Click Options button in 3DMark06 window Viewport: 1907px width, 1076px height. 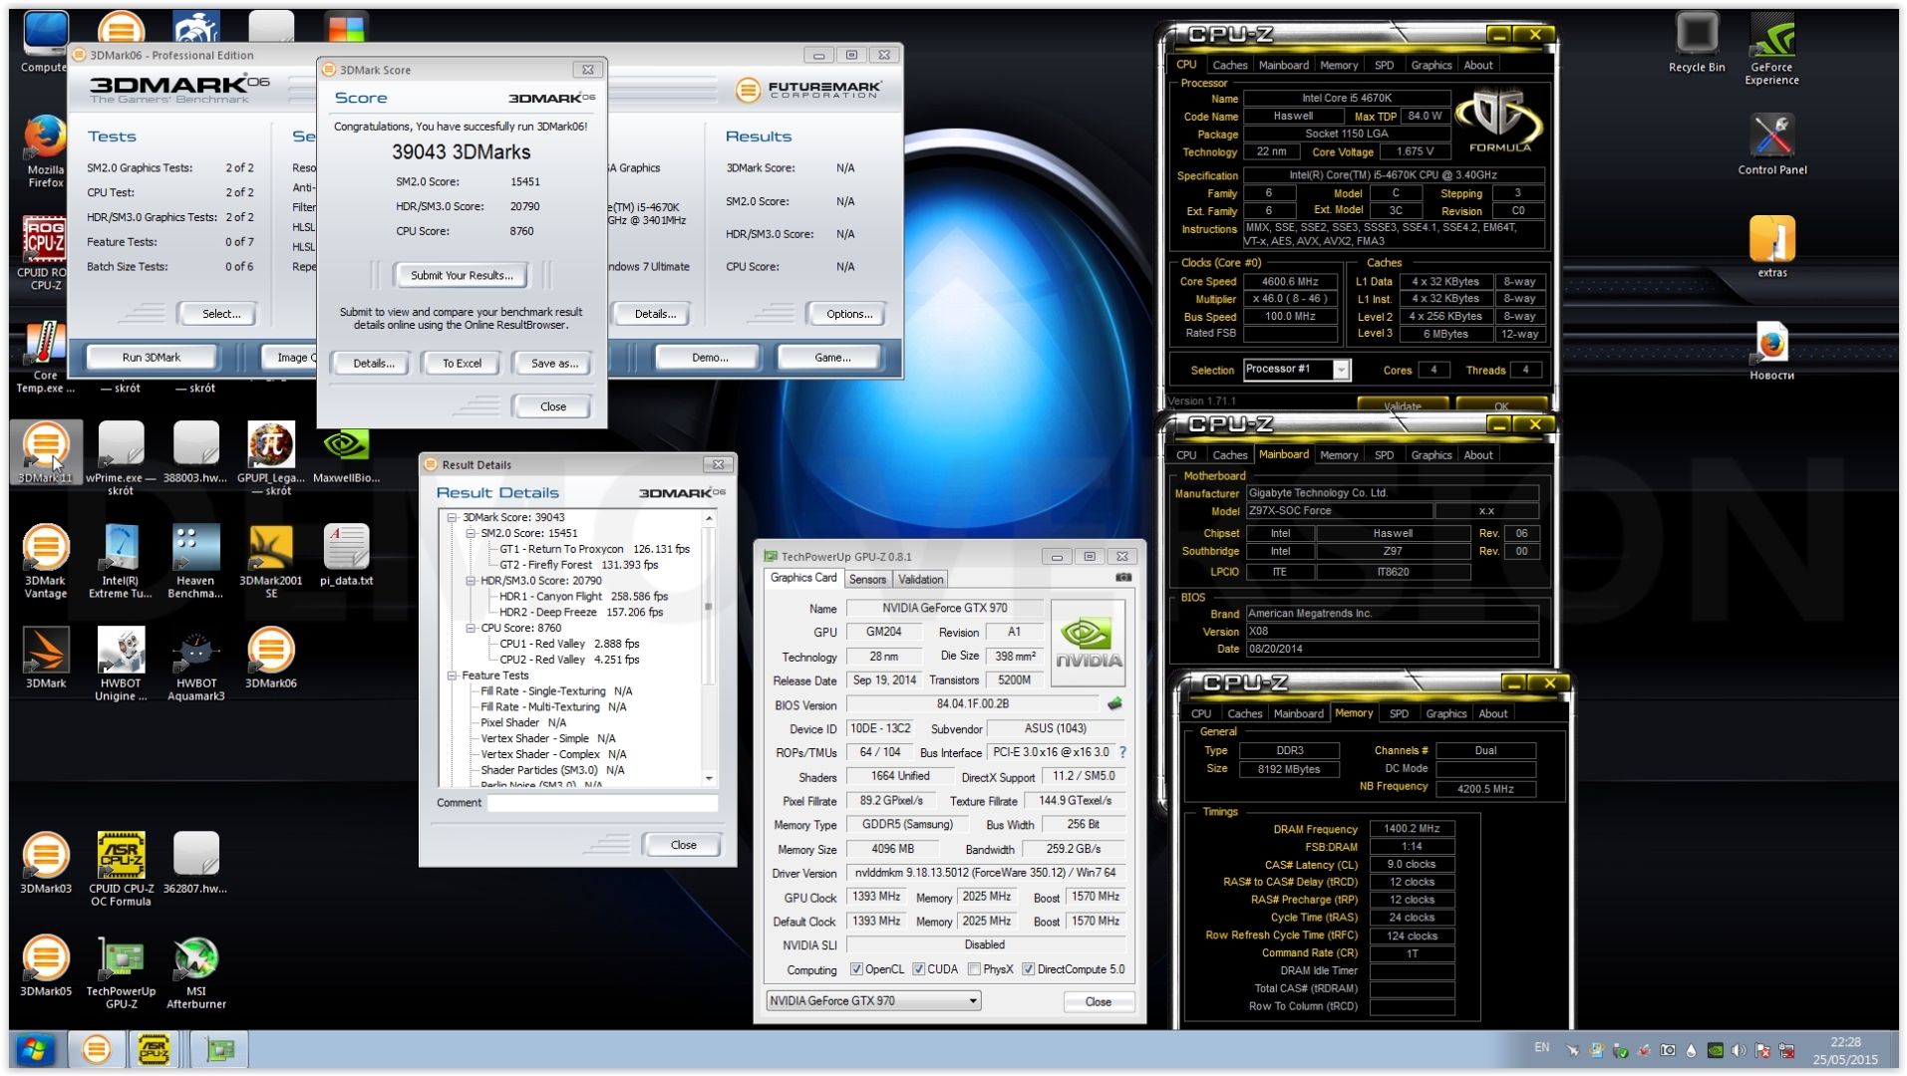(848, 314)
